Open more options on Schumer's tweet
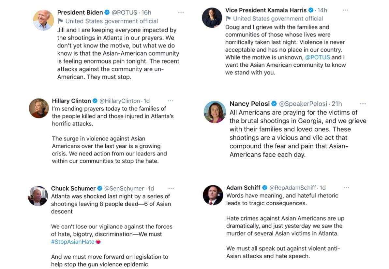The image size is (389, 269). coord(171,188)
